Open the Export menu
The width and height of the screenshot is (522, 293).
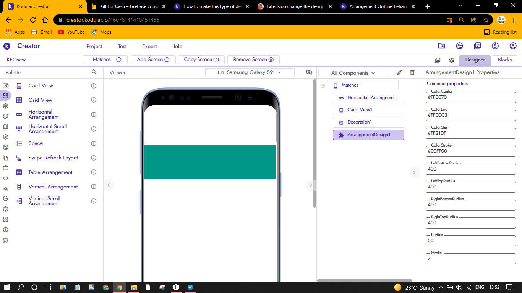[x=149, y=46]
